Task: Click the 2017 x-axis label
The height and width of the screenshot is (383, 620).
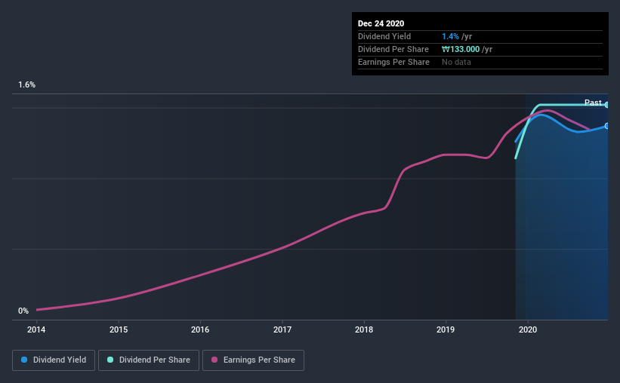Action: 282,329
